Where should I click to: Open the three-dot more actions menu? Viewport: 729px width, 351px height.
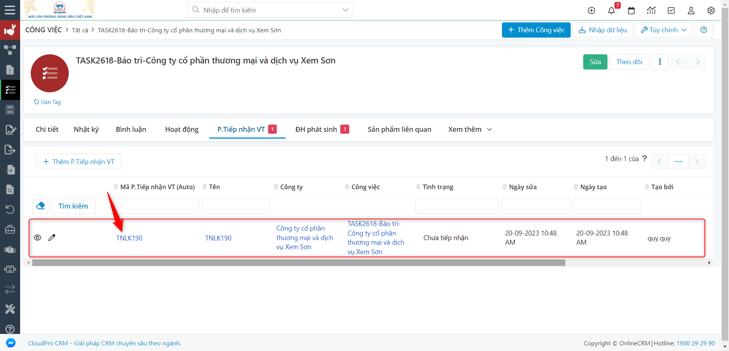[x=660, y=62]
